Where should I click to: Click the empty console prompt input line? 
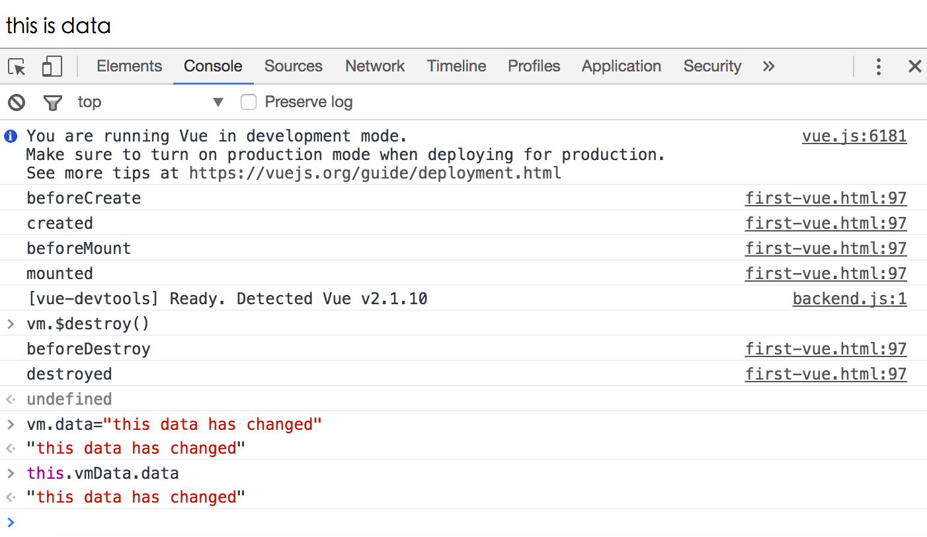click(x=463, y=522)
